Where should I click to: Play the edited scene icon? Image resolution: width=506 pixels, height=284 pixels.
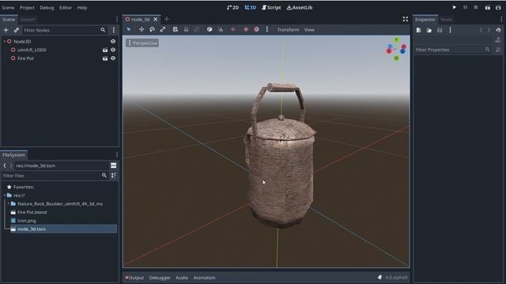coord(488,7)
